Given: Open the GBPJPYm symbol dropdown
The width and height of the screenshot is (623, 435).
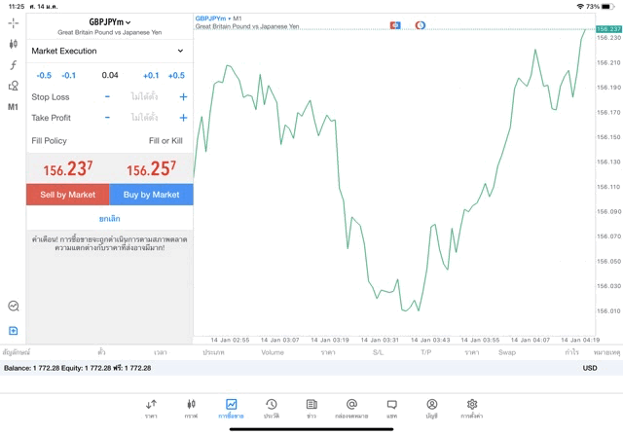Looking at the screenshot, I should (110, 22).
